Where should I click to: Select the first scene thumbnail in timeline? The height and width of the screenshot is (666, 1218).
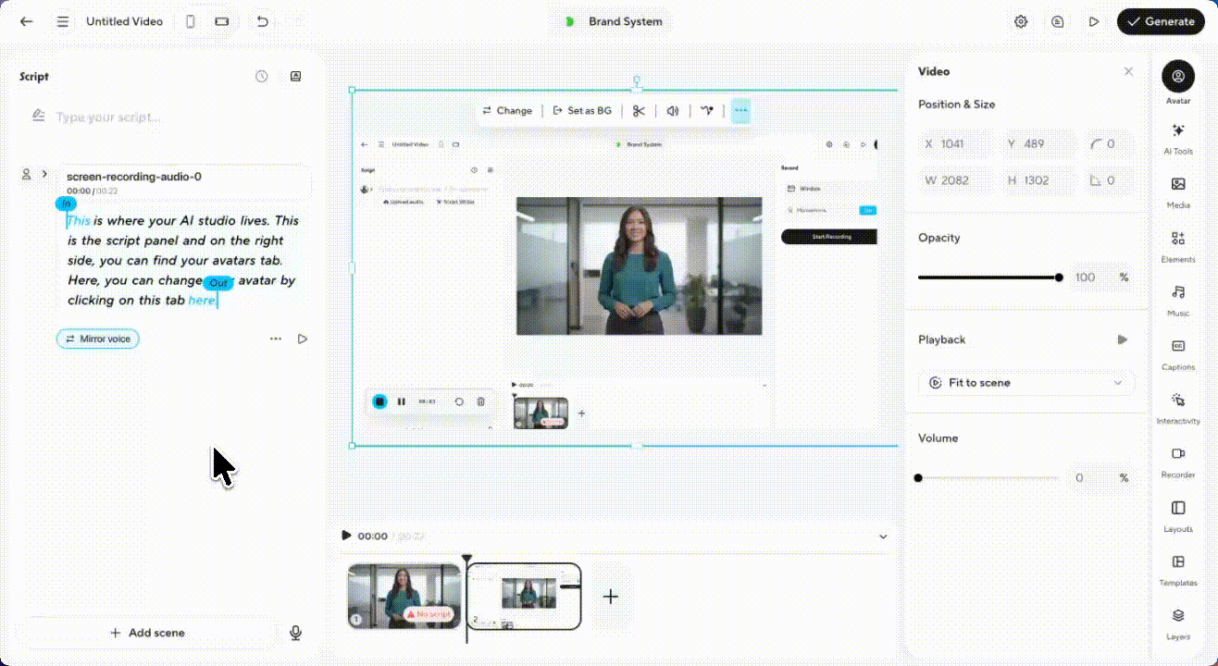click(x=404, y=596)
